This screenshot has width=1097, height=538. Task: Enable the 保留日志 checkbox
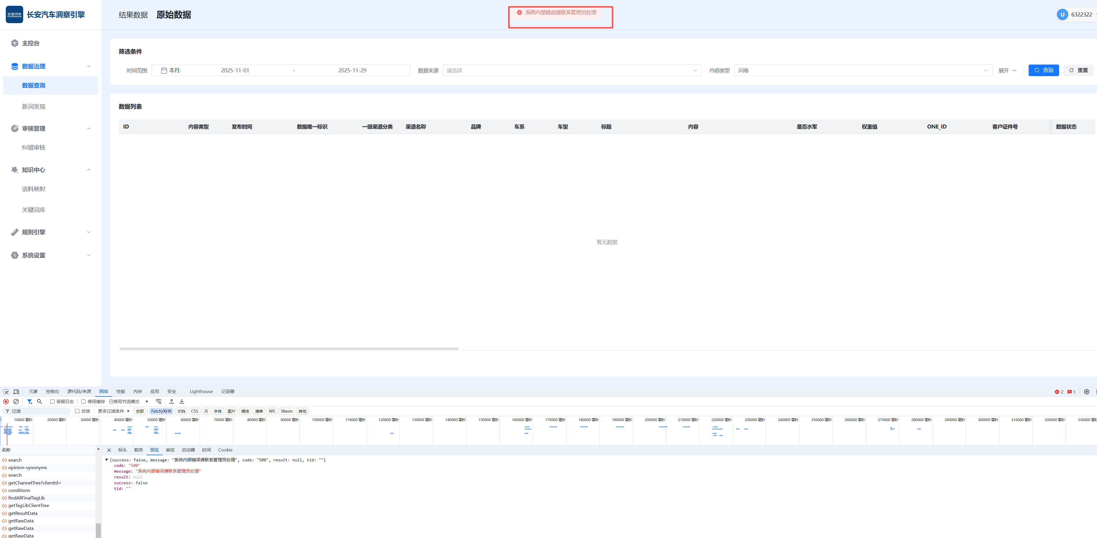click(x=52, y=401)
